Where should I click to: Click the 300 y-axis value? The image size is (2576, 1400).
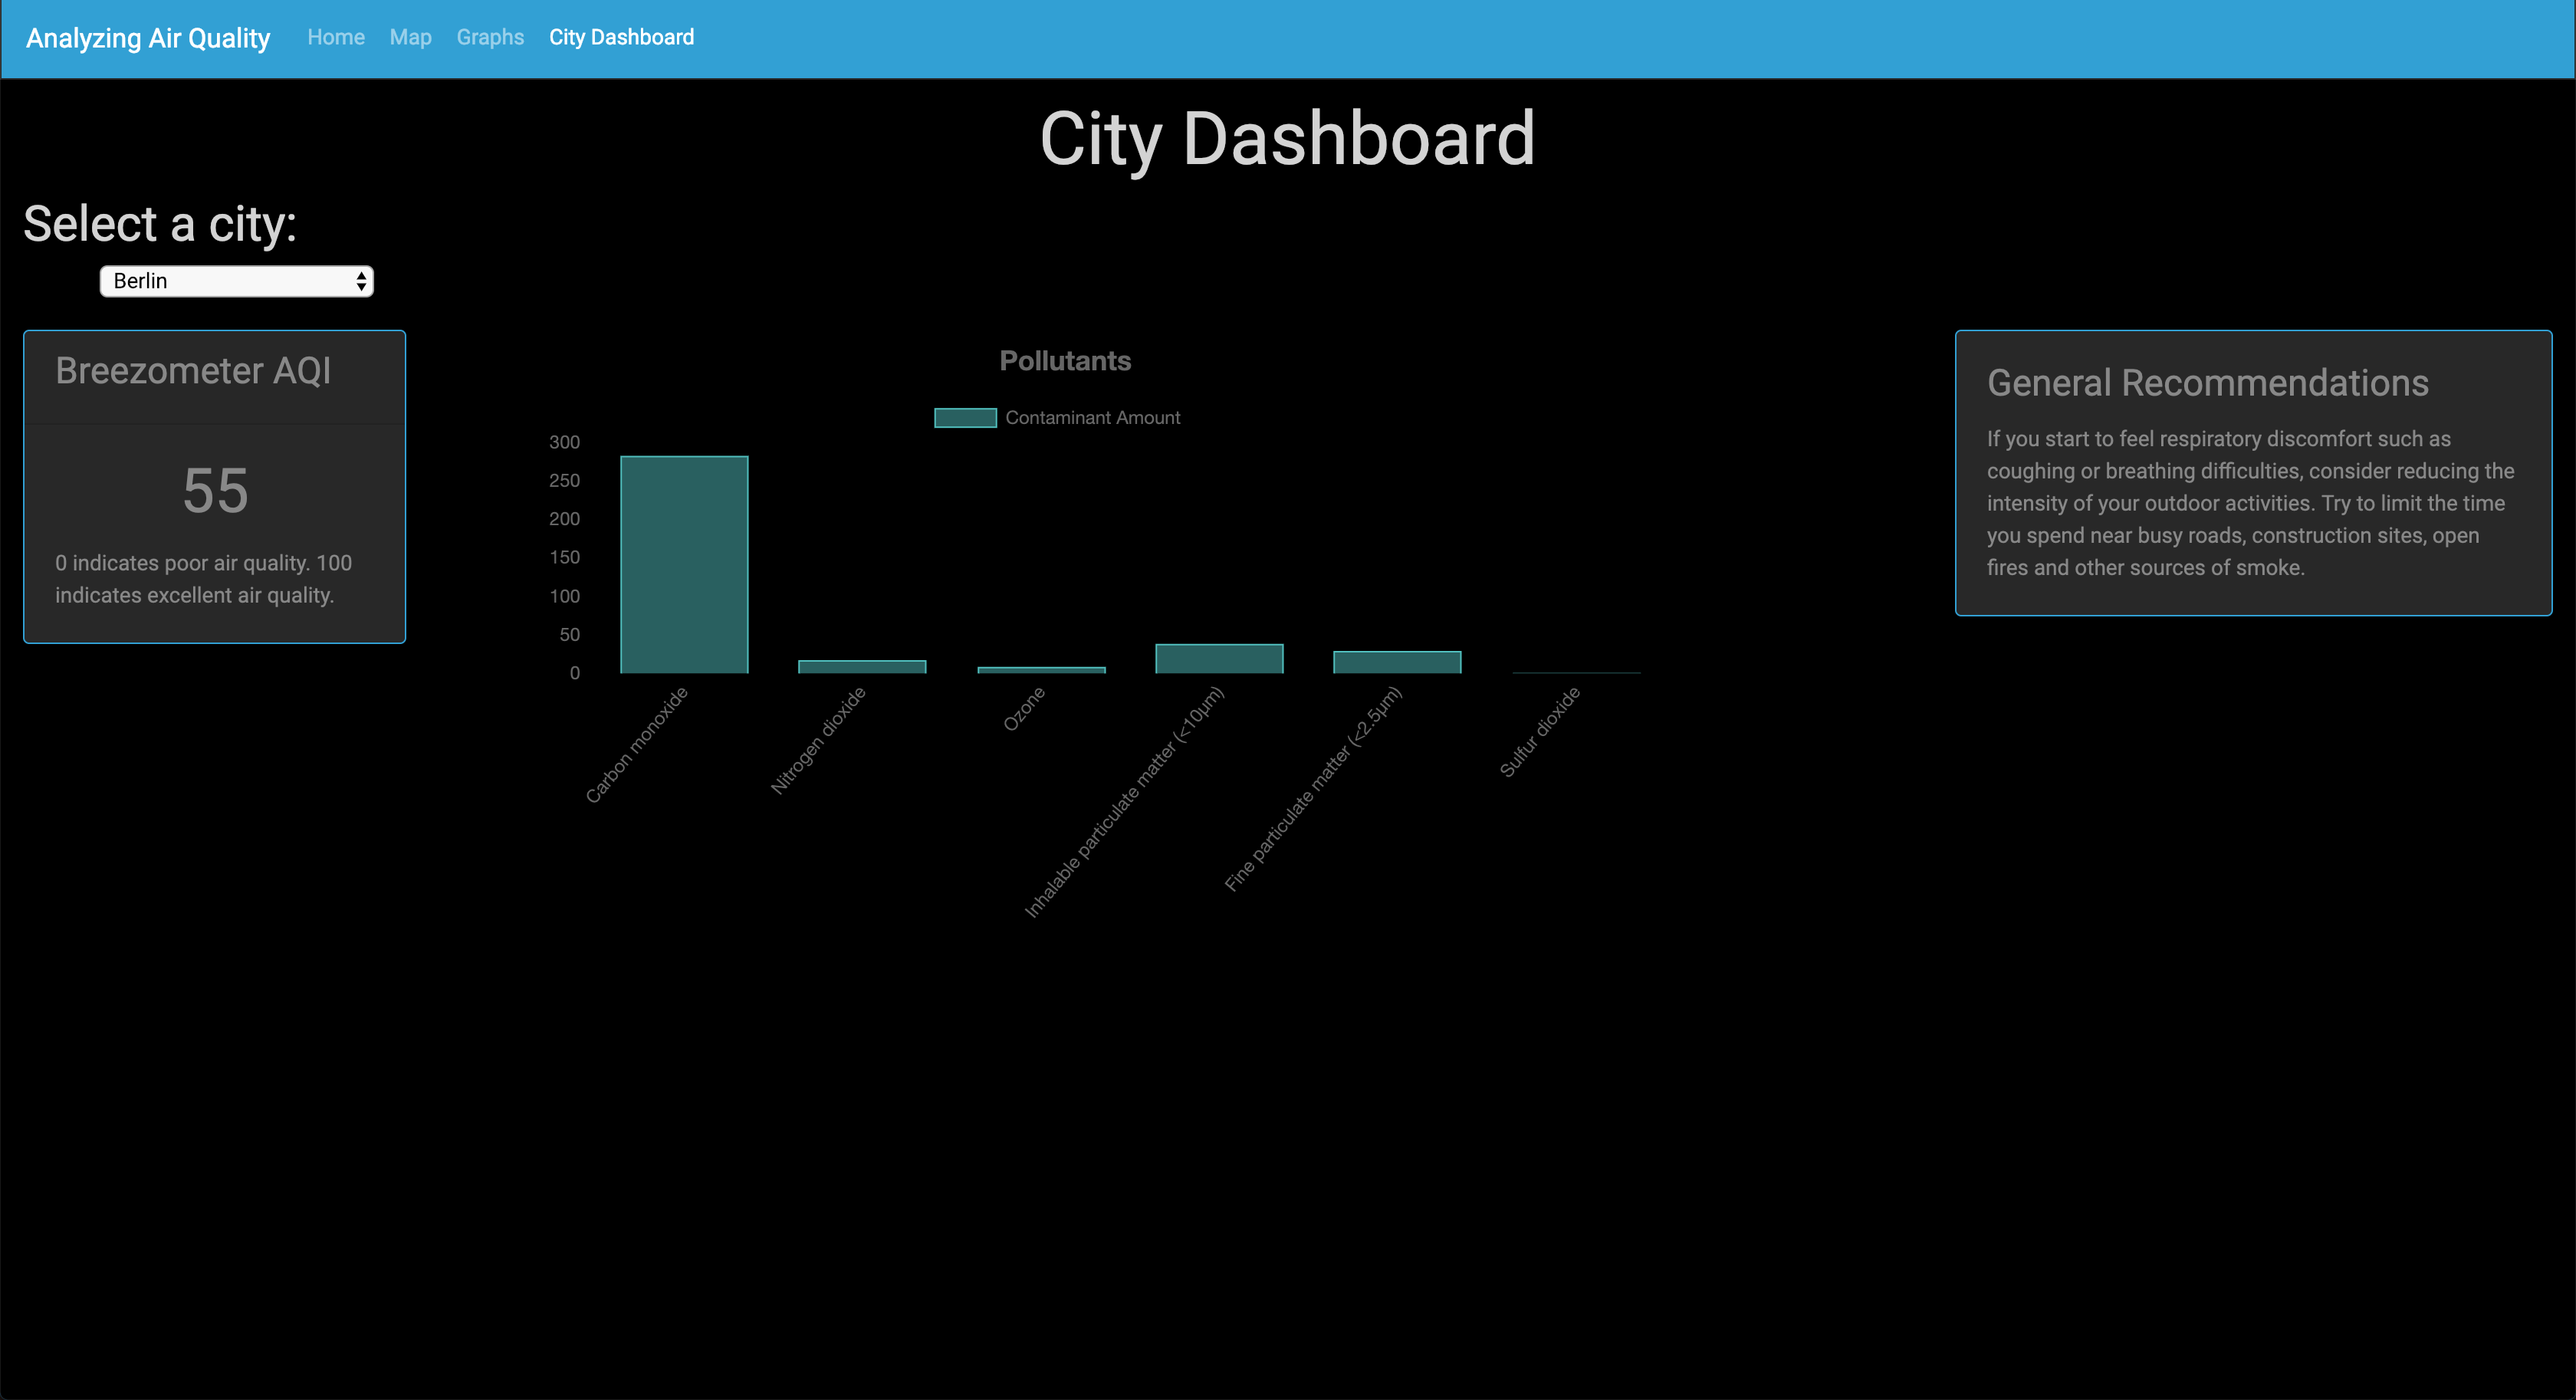click(564, 442)
